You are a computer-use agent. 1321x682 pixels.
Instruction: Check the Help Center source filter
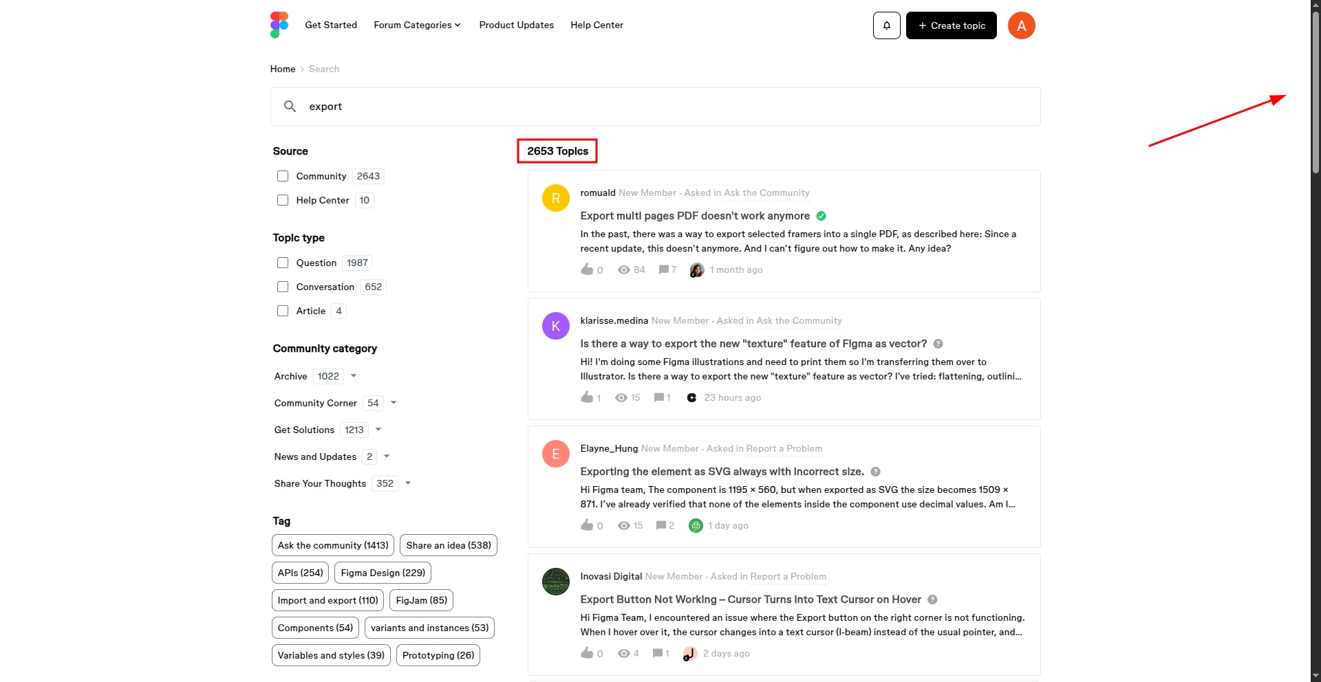[x=282, y=200]
